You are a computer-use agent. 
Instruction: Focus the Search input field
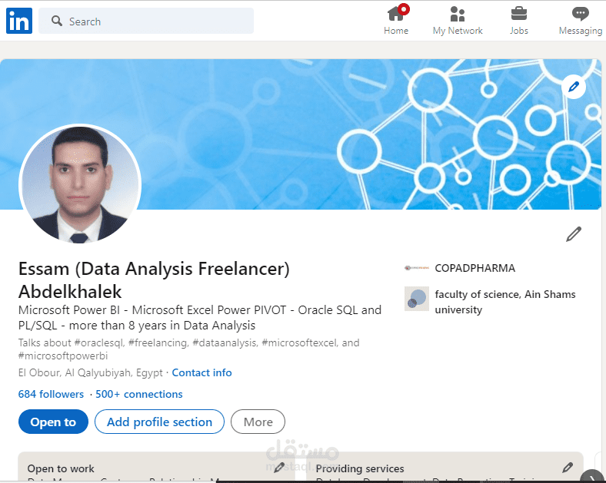coord(146,21)
